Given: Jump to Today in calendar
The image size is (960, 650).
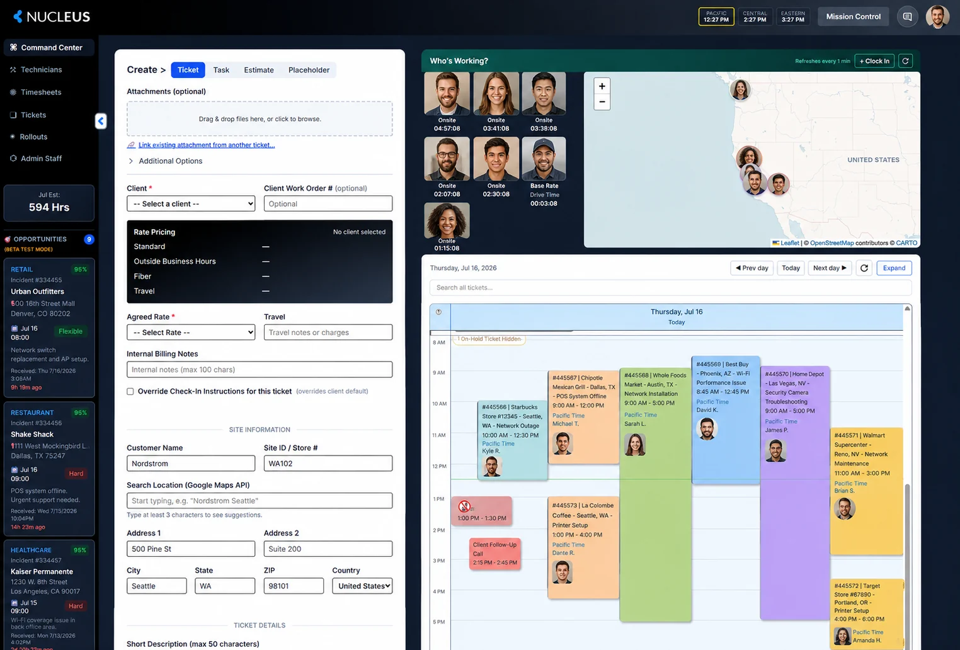Looking at the screenshot, I should coord(791,268).
